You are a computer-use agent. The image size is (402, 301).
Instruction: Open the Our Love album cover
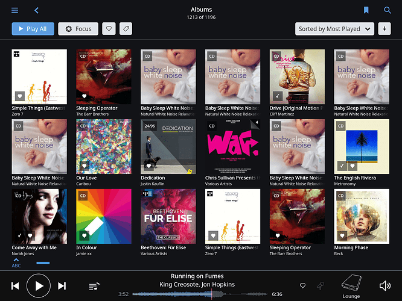(104, 146)
